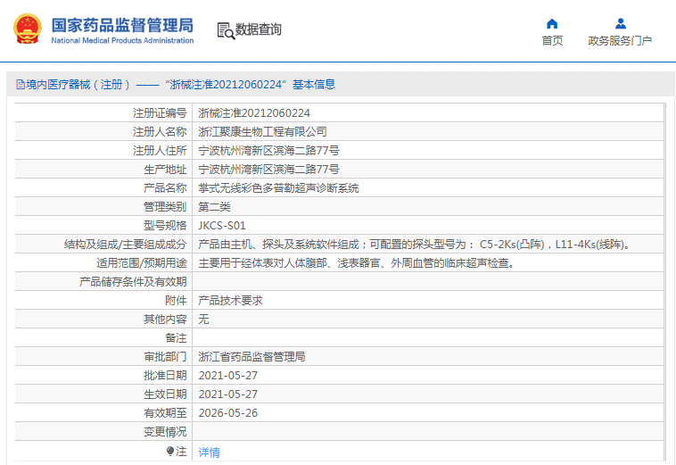Select 产品技术要求 attachment value
676x465 pixels.
tap(230, 301)
